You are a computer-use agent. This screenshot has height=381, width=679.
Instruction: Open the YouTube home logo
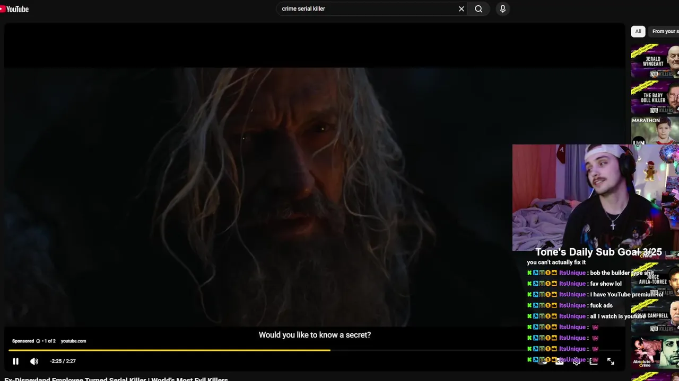(x=14, y=9)
